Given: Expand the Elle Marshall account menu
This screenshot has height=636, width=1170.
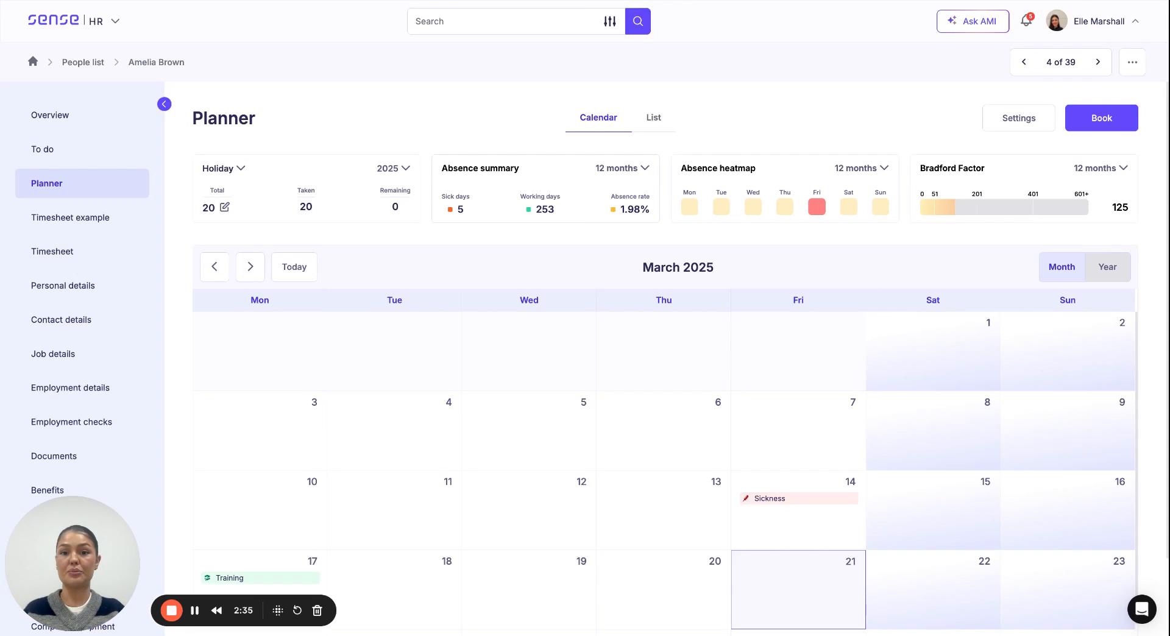Looking at the screenshot, I should click(1135, 21).
